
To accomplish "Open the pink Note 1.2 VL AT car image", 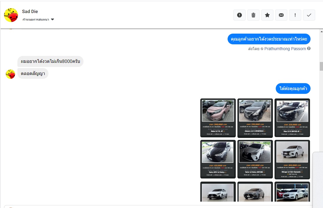I will point(218,118).
